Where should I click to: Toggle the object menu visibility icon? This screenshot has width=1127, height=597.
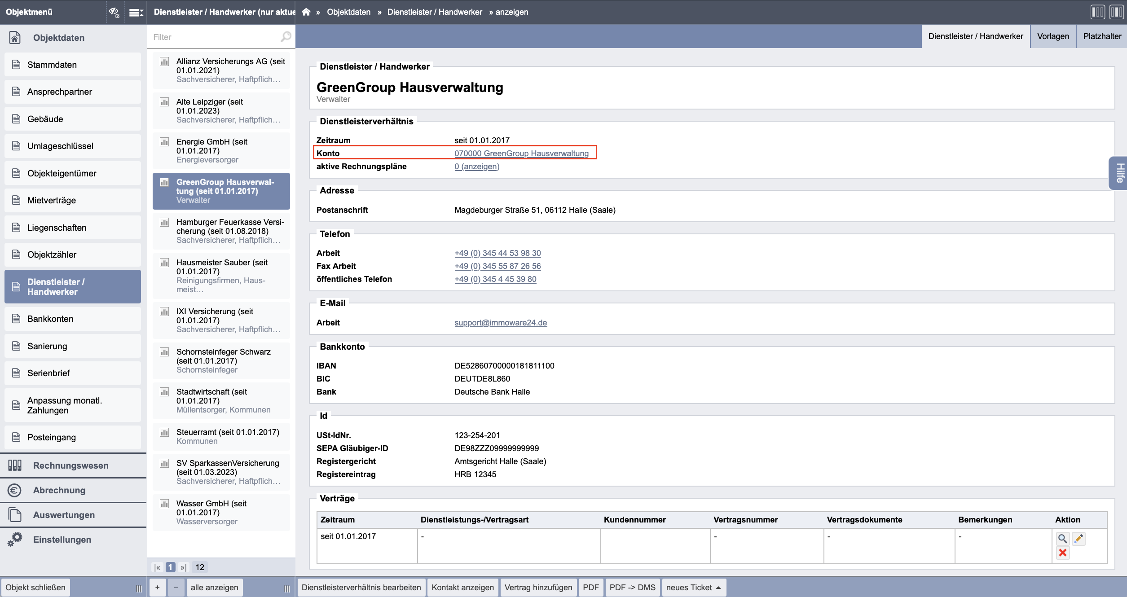tap(114, 12)
